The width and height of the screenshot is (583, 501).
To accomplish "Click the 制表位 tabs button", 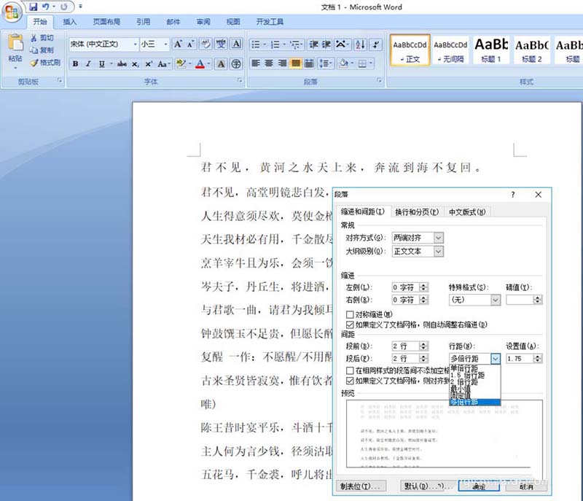I will coord(361,486).
